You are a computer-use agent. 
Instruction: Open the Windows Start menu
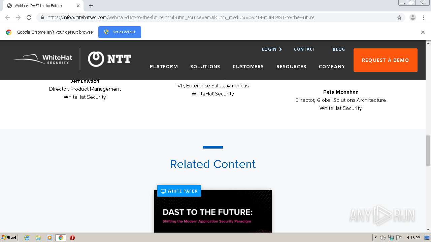coord(9,237)
